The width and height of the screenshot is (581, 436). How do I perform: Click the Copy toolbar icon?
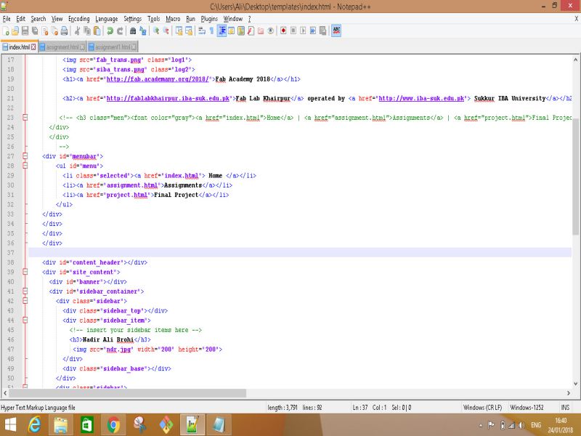point(87,31)
